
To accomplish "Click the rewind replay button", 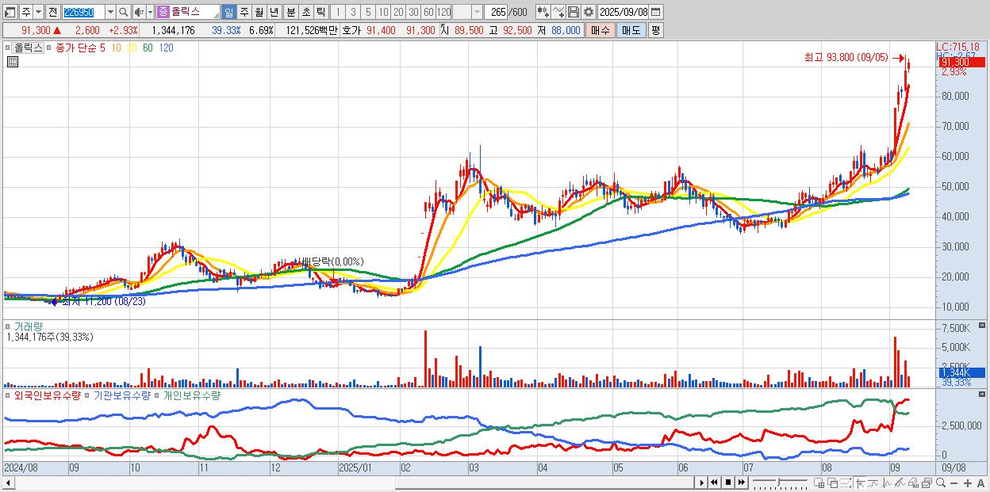I will 714,482.
